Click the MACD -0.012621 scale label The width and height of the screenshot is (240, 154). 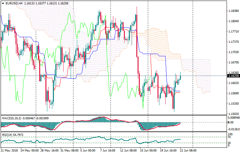pos(234,129)
